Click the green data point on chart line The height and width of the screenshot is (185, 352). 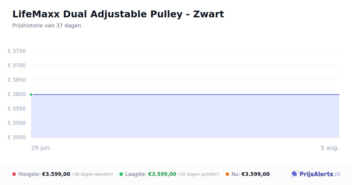(31, 95)
